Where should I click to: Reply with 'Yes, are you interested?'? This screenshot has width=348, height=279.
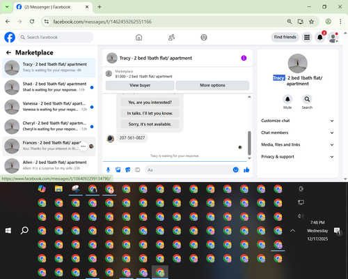(150, 103)
